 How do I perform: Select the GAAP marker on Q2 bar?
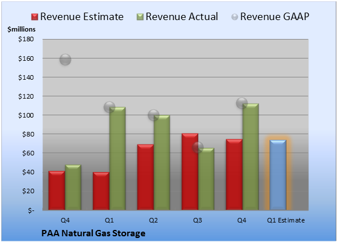click(154, 115)
